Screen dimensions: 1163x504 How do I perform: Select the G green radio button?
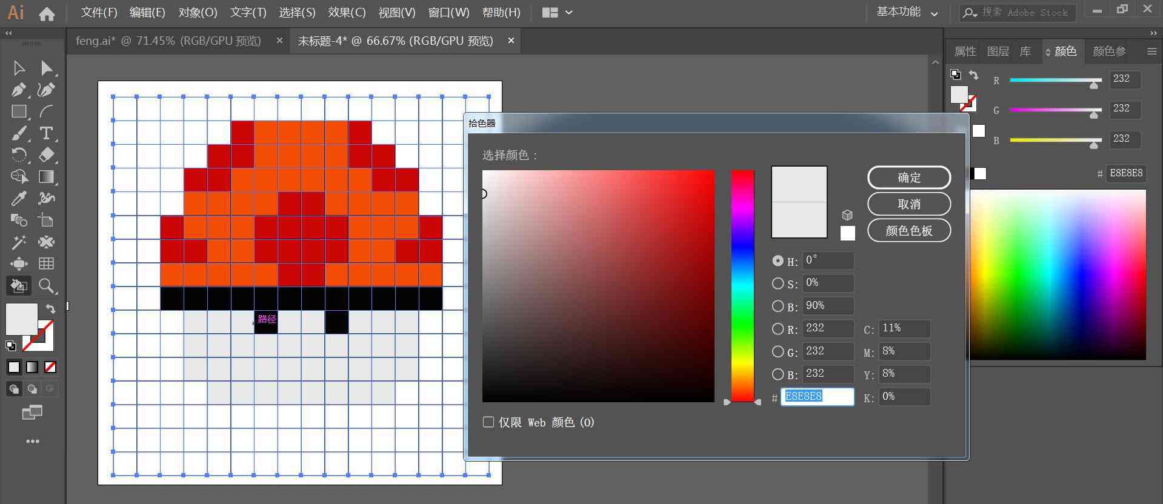(x=778, y=351)
